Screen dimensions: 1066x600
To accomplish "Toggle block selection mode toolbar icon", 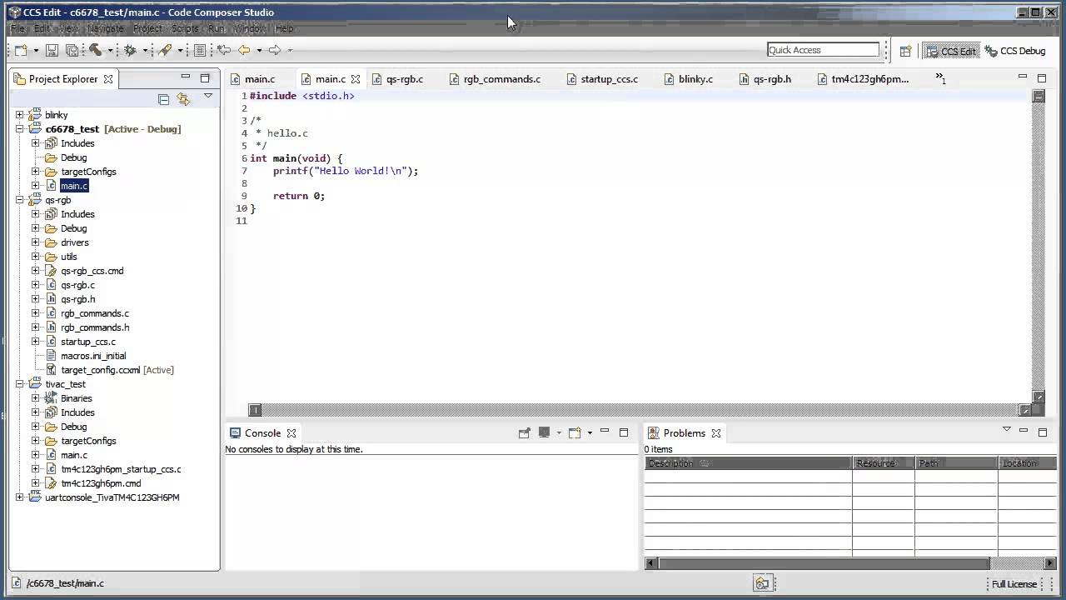I will (199, 51).
